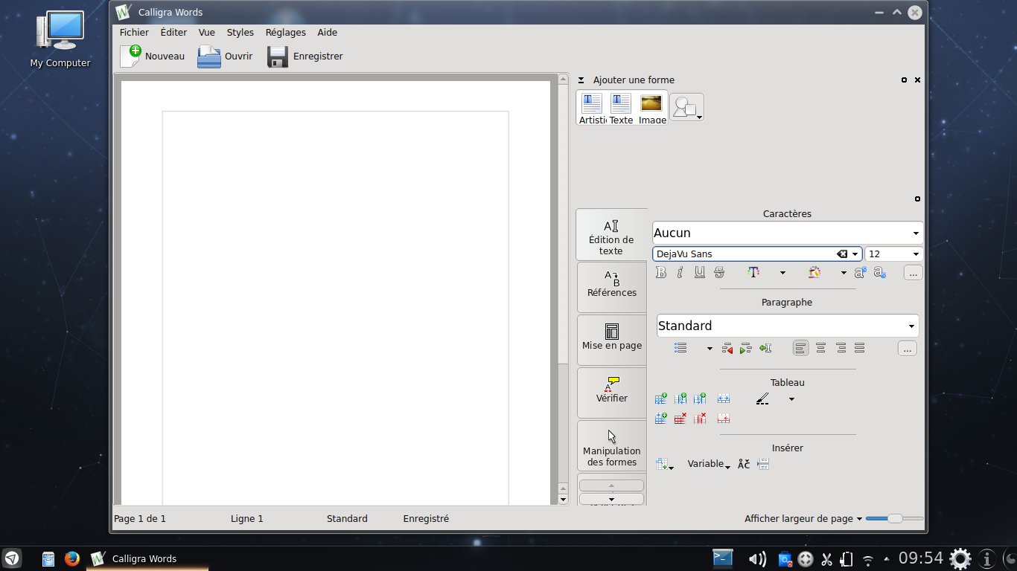The width and height of the screenshot is (1017, 571).
Task: Create a new document with Nouveau
Action: (153, 56)
